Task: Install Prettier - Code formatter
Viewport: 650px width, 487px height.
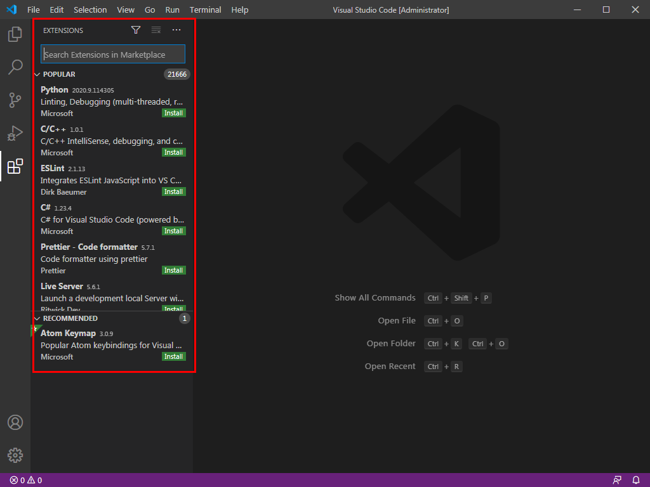Action: tap(174, 270)
